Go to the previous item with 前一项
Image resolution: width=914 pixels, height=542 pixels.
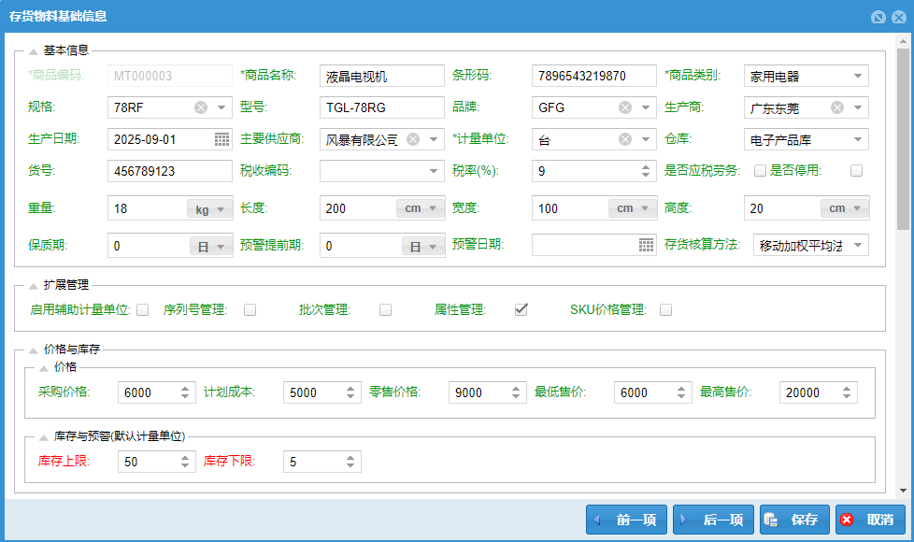(626, 521)
